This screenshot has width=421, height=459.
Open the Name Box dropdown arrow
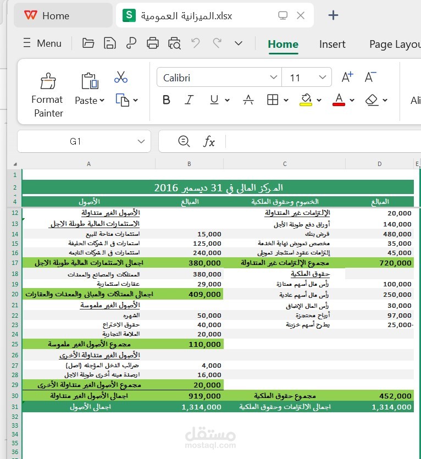(141, 141)
